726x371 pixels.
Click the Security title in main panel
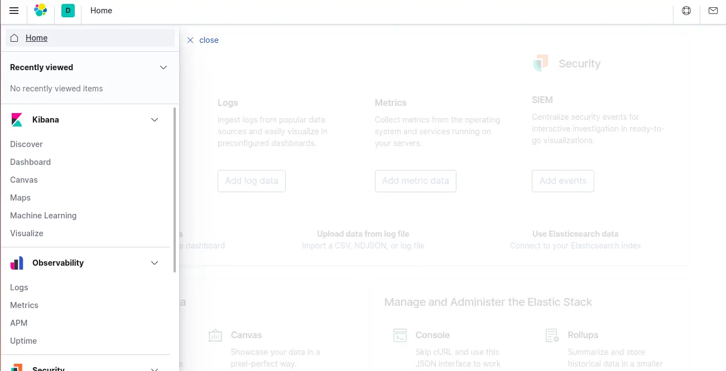(x=580, y=64)
